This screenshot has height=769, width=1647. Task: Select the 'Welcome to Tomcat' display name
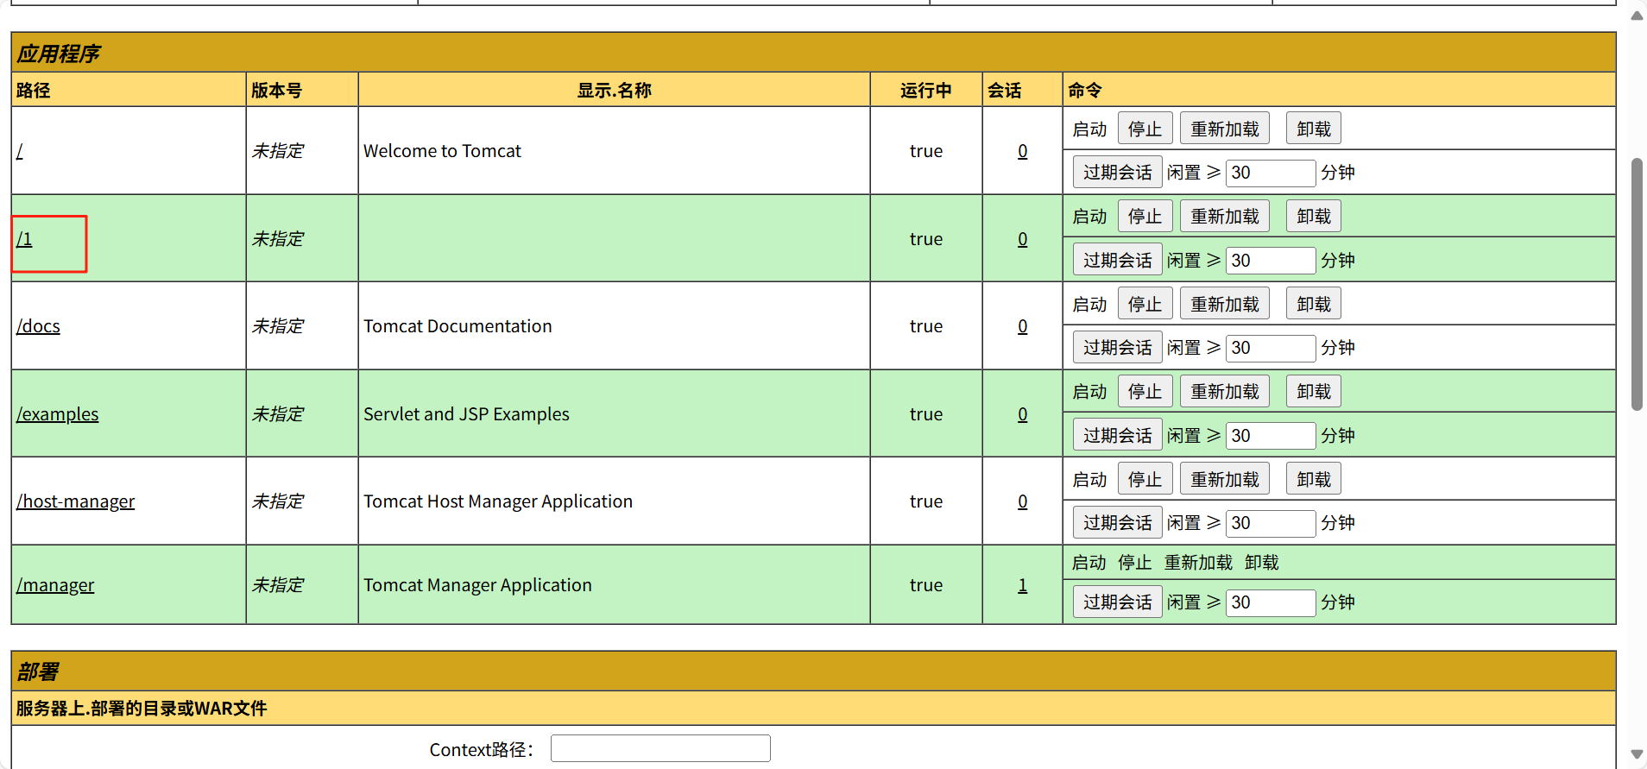442,151
